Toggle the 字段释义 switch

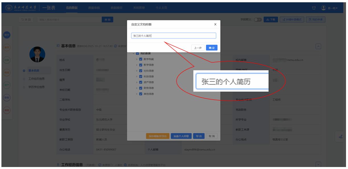click(258, 20)
